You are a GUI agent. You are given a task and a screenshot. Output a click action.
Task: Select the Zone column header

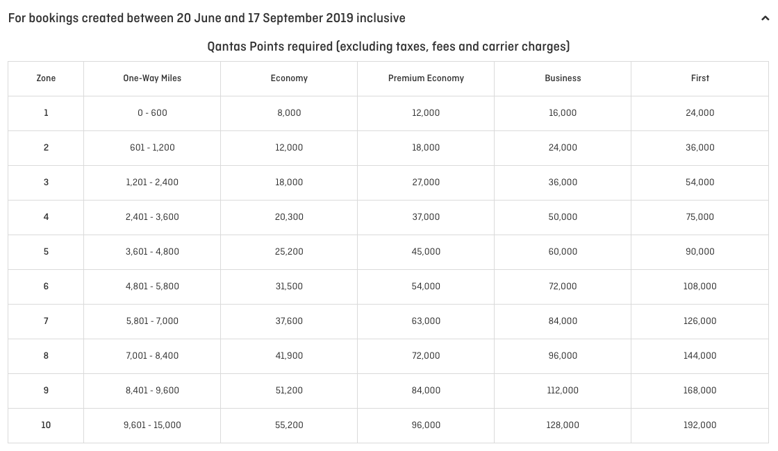tap(46, 78)
